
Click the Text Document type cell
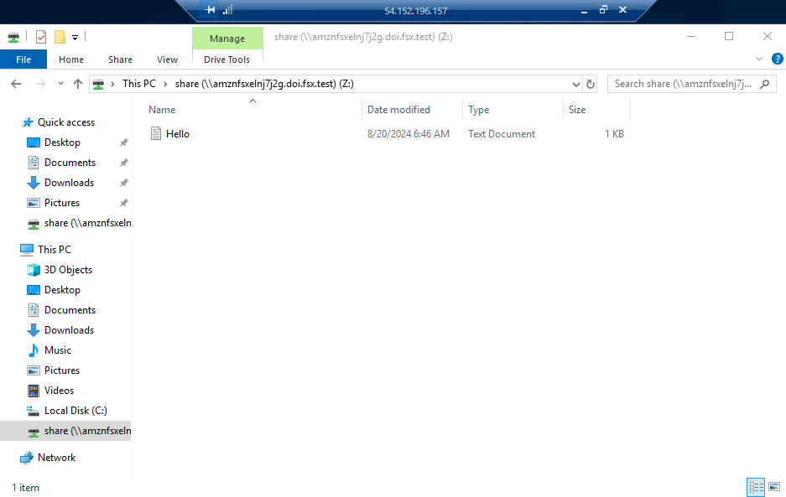[502, 134]
